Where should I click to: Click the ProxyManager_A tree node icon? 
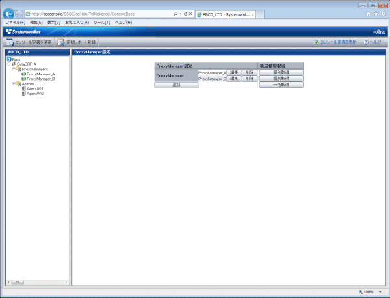coord(24,74)
